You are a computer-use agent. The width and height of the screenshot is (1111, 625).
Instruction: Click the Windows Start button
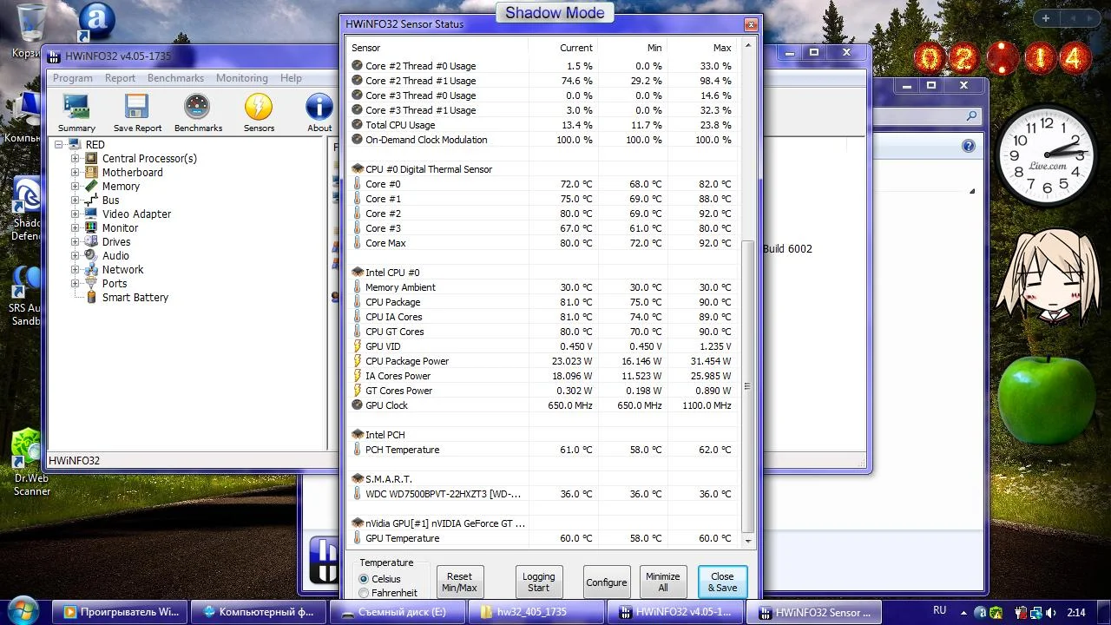(22, 610)
